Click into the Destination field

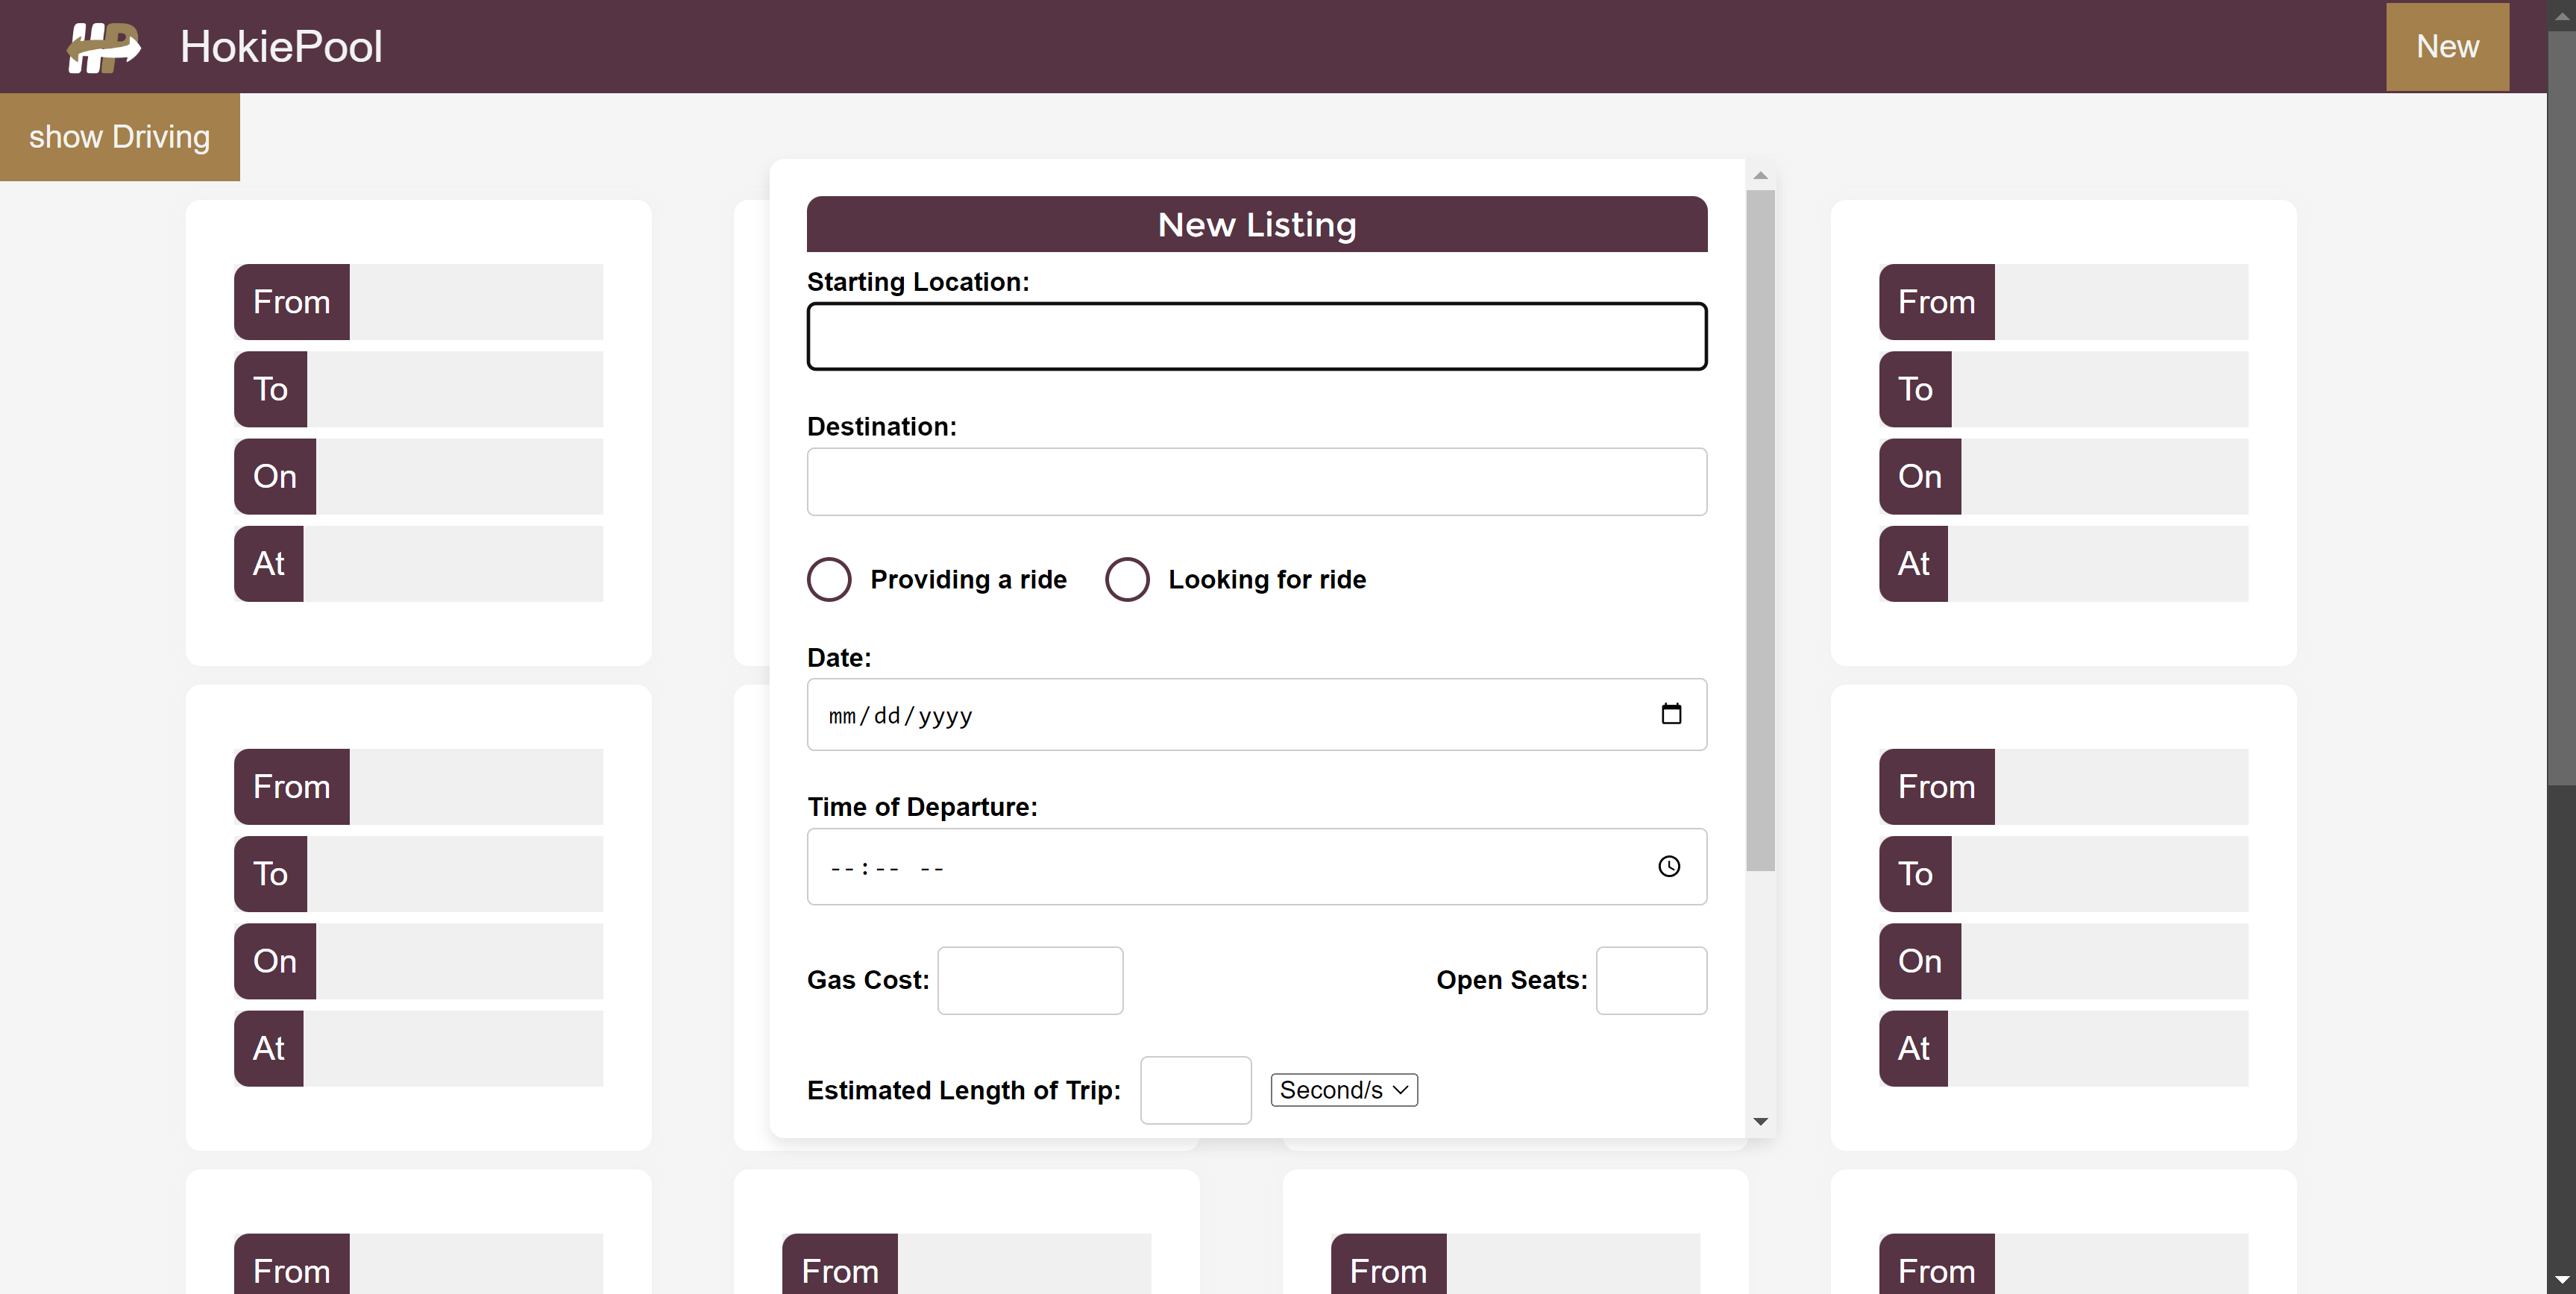pos(1256,482)
